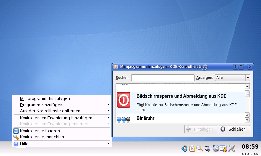261x156 pixels.
Task: Maximize the Miniprogramm hinzufügen dialog
Action: [x=241, y=67]
